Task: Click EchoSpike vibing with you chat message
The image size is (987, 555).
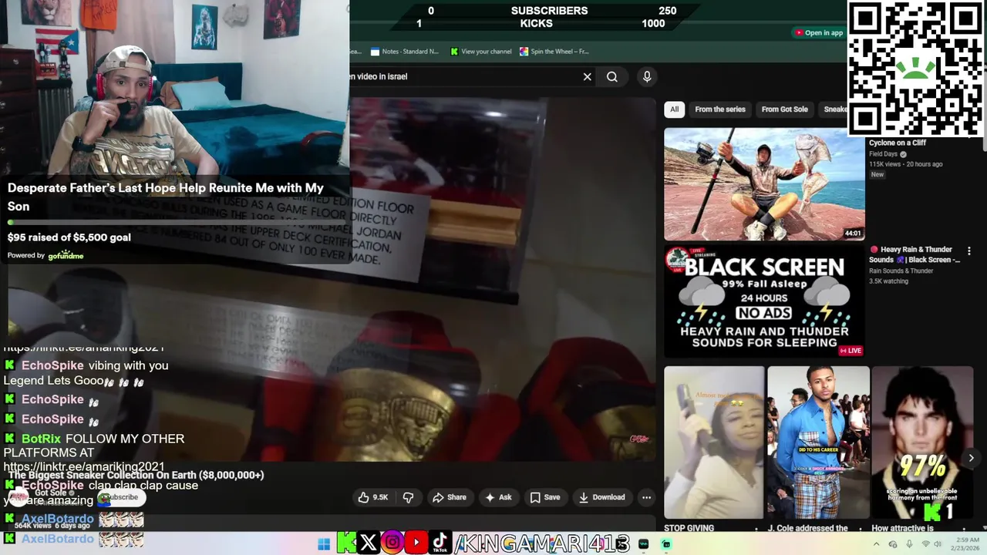Action: pyautogui.click(x=87, y=373)
